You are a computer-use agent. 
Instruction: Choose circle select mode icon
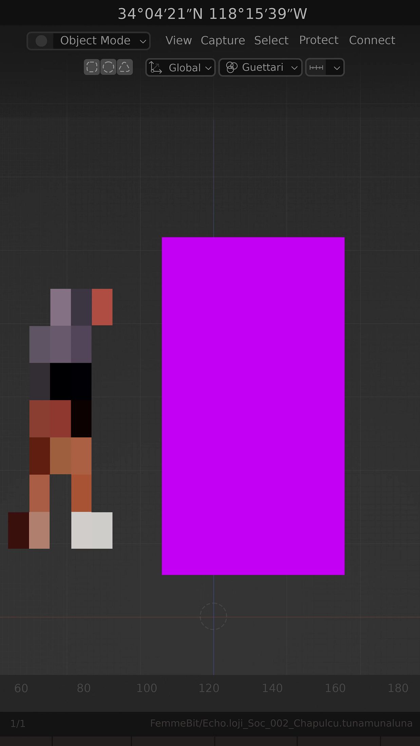pyautogui.click(x=108, y=67)
